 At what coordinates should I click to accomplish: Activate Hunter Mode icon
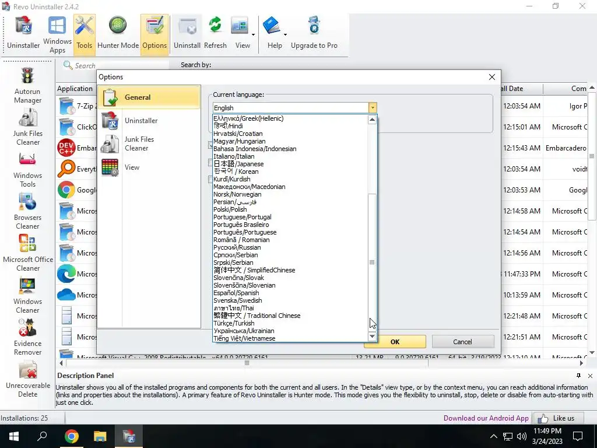pyautogui.click(x=118, y=34)
